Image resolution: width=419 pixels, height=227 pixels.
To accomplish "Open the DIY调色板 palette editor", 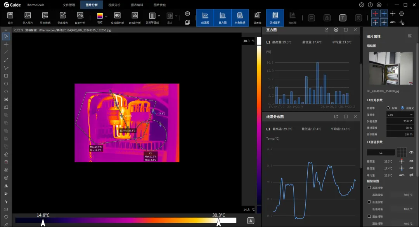I will (135, 16).
